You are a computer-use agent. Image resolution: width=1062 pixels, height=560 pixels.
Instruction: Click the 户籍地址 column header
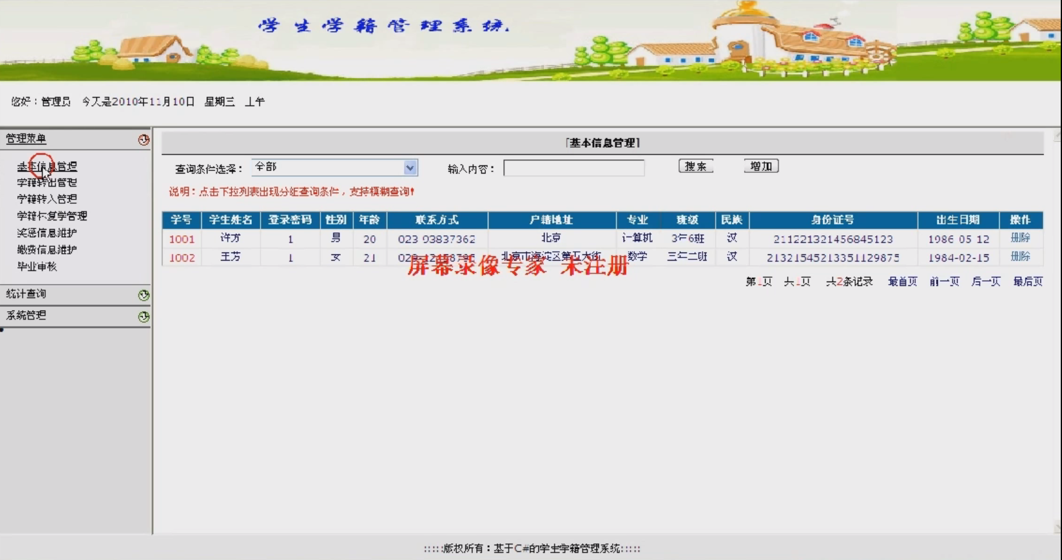[x=552, y=220]
